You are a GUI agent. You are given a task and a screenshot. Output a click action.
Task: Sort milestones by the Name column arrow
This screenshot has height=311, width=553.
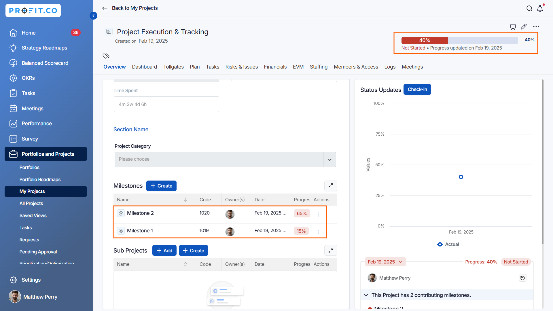click(185, 200)
